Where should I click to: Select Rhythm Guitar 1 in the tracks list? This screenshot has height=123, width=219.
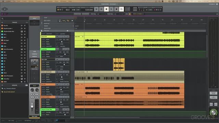[8, 28]
